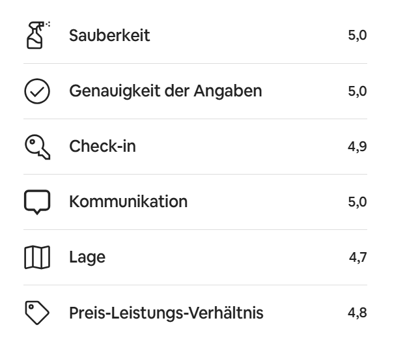Click the divider line below Sauberkeit row
The image size is (405, 342).
tap(195, 63)
